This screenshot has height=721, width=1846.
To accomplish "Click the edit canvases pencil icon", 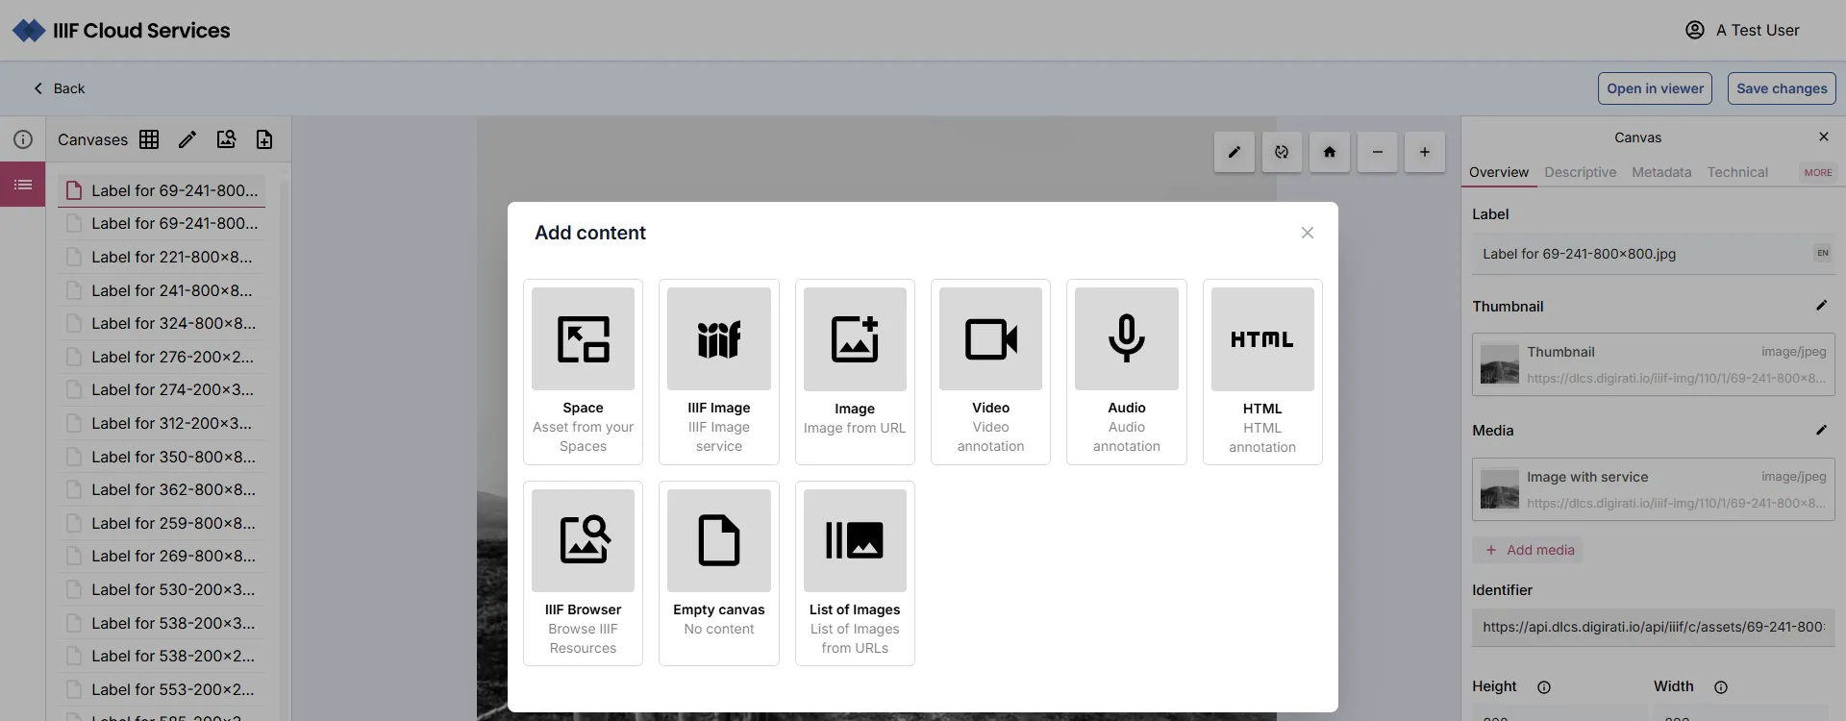I will [x=187, y=139].
